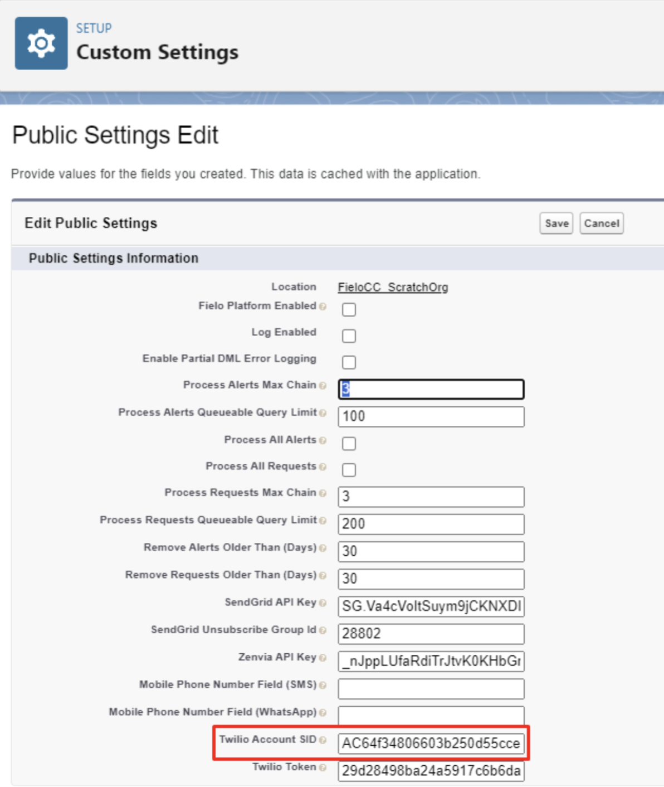Focus the Twilio Account SID field

[431, 744]
